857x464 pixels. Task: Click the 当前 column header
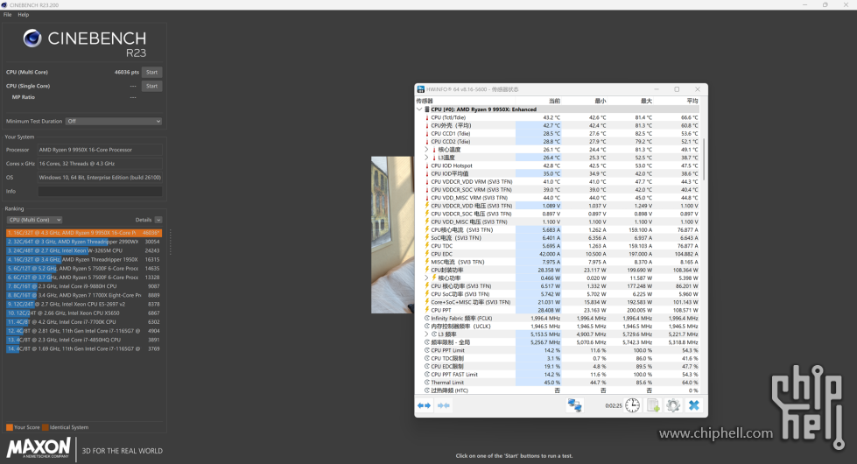click(554, 101)
